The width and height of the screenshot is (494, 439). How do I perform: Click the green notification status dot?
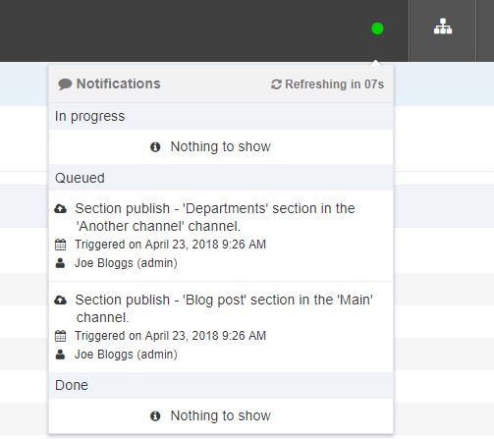[377, 28]
